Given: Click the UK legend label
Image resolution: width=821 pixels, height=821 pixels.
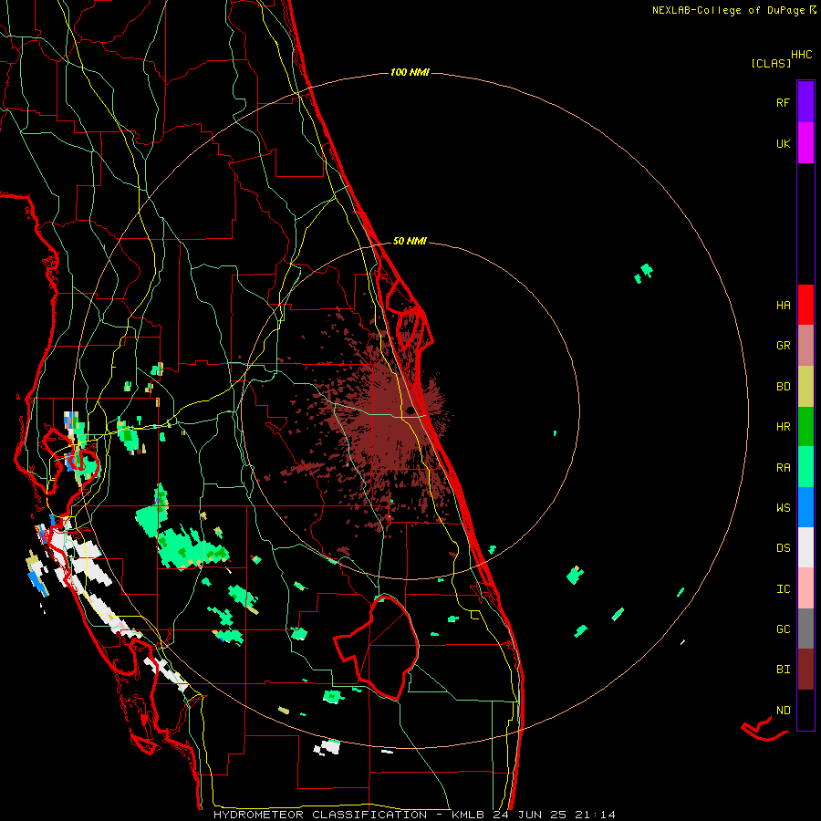Looking at the screenshot, I should coord(784,143).
